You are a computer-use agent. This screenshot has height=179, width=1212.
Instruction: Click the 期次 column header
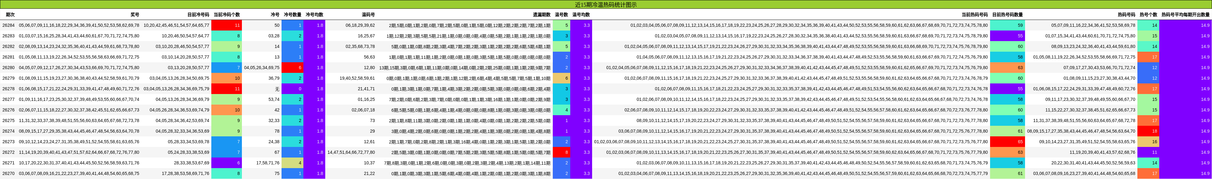point(10,15)
